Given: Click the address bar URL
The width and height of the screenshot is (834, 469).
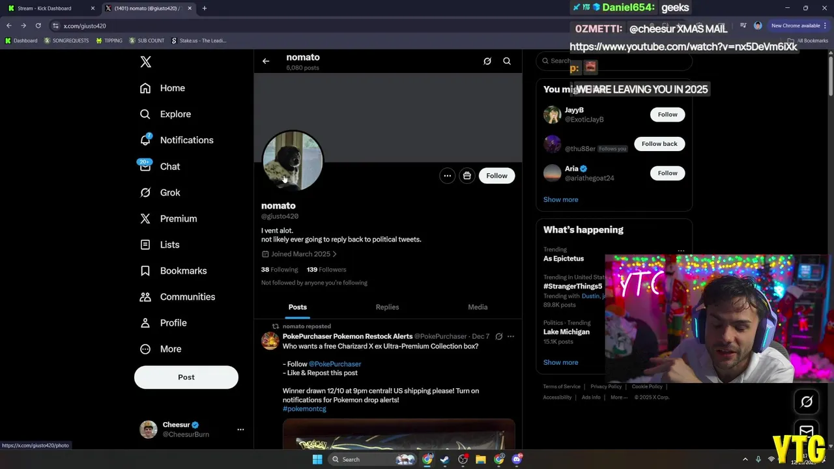Looking at the screenshot, I should (x=85, y=26).
